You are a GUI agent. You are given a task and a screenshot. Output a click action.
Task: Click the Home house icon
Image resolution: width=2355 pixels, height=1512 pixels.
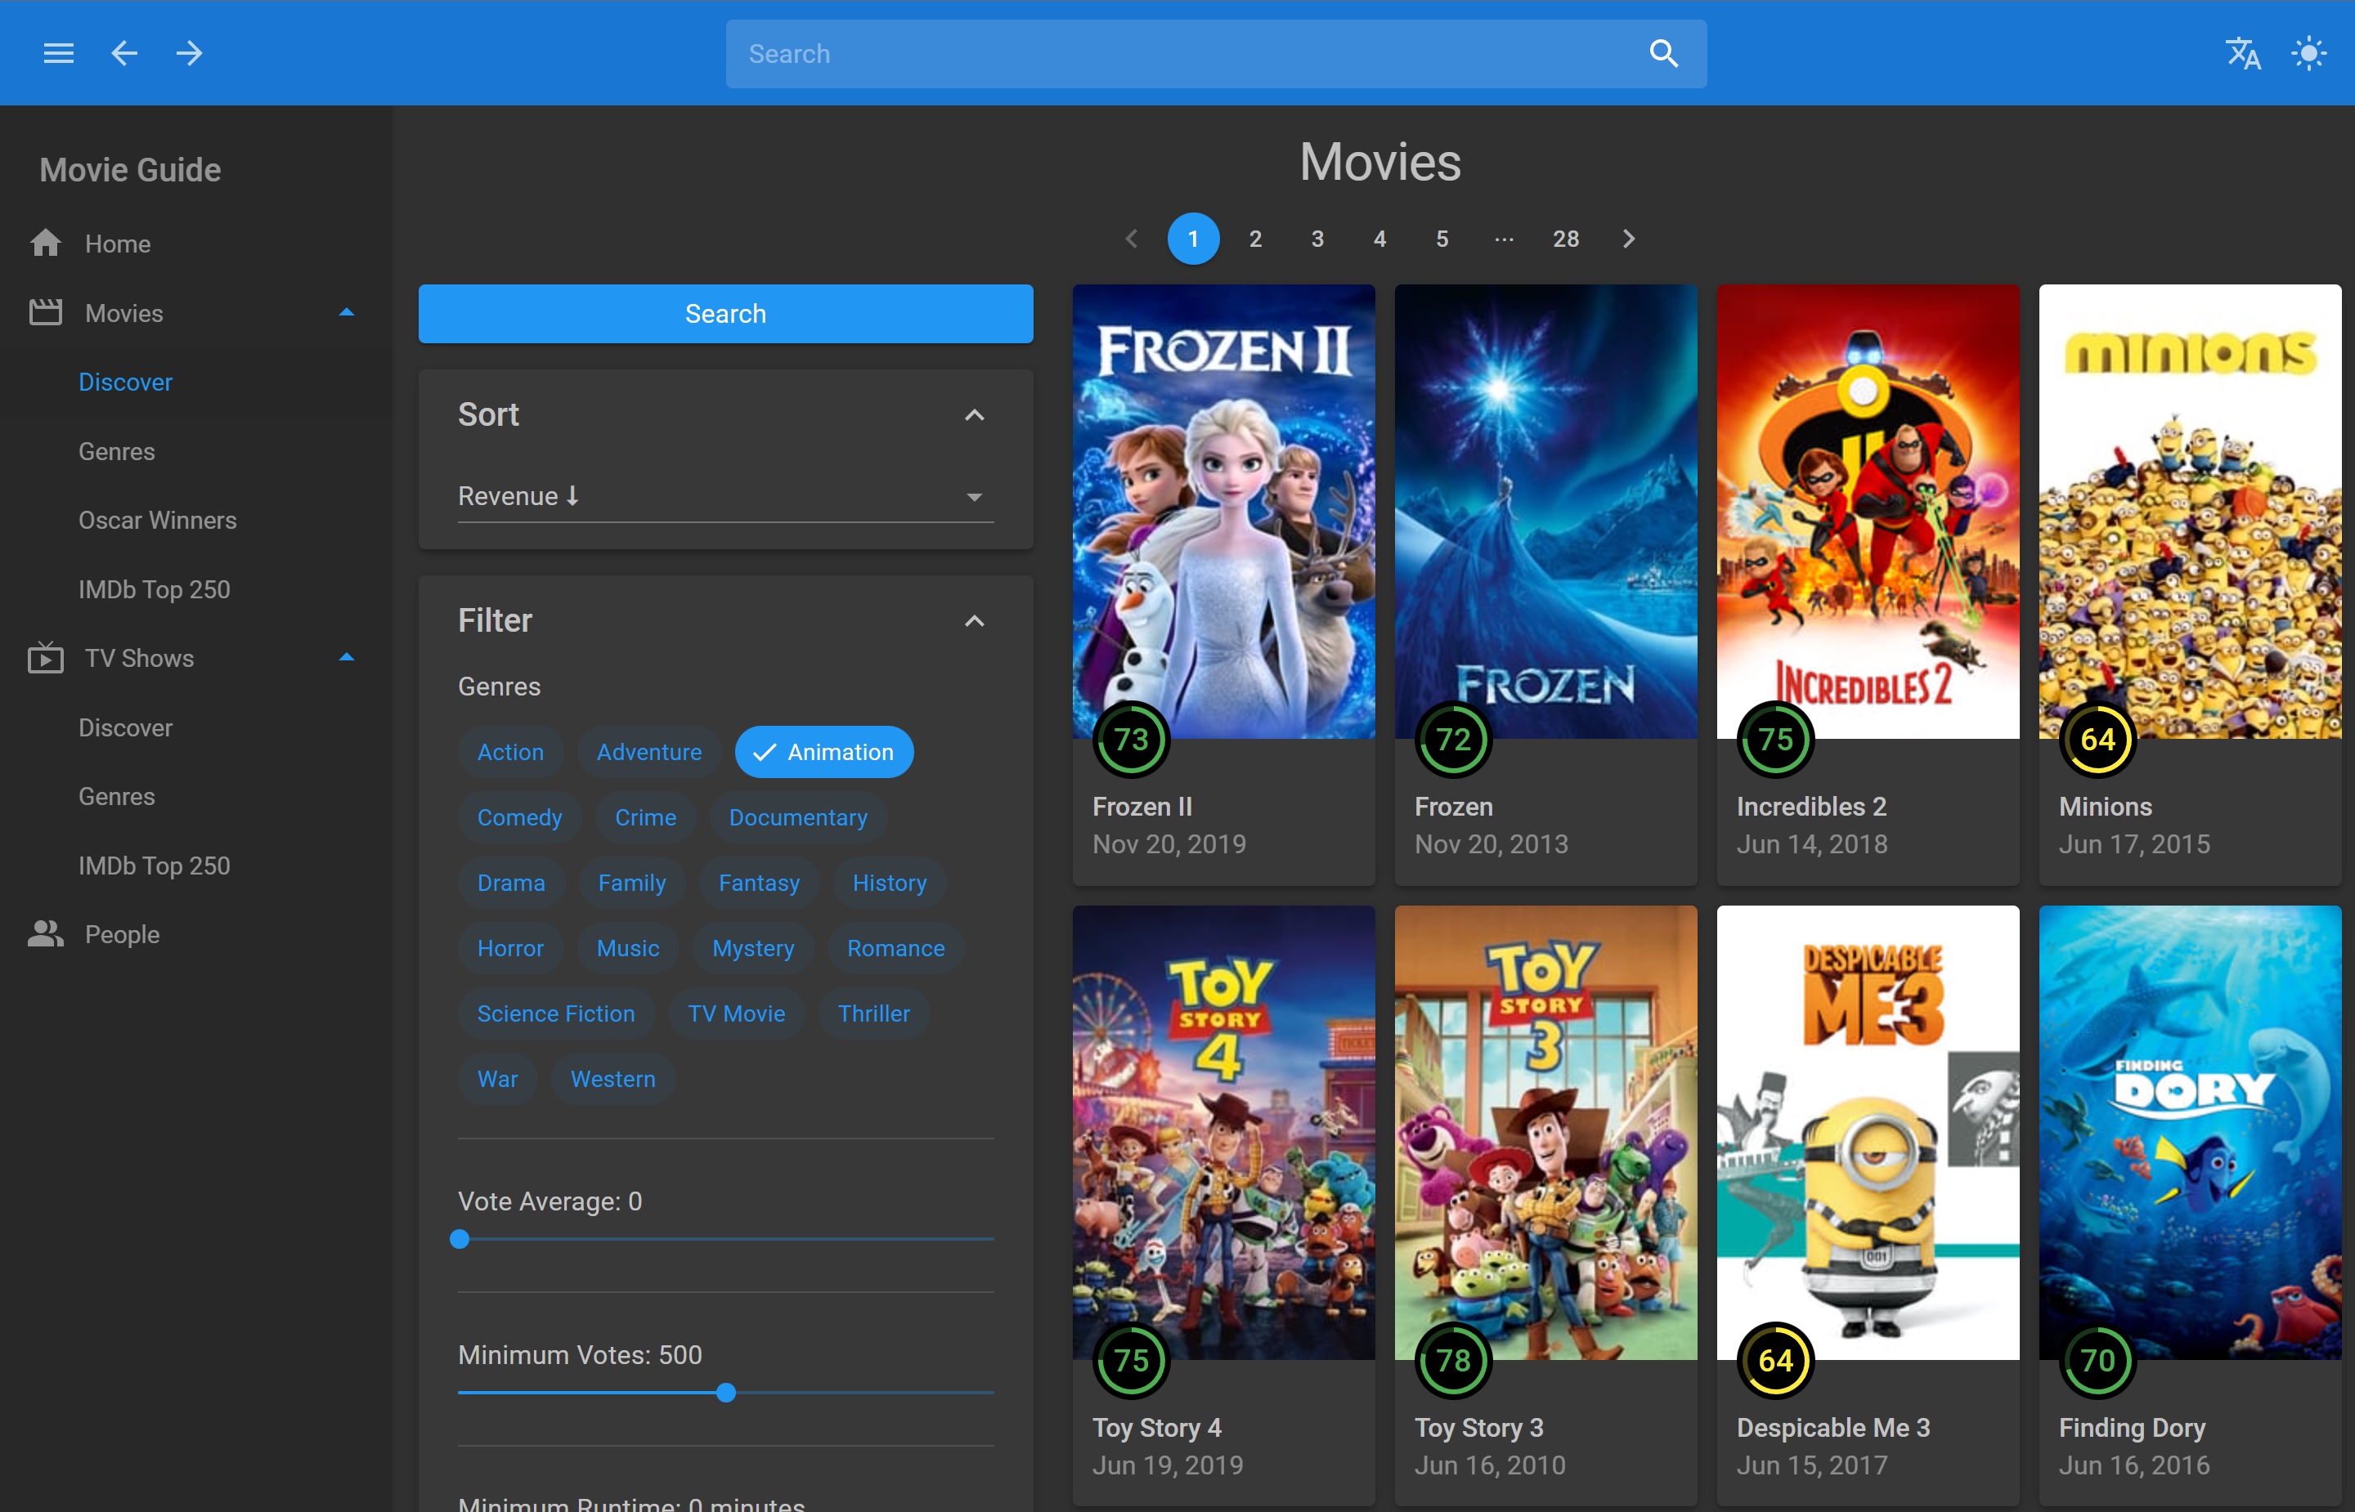point(45,244)
